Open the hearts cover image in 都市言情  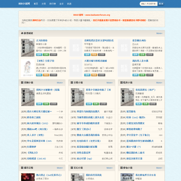click(28, 177)
